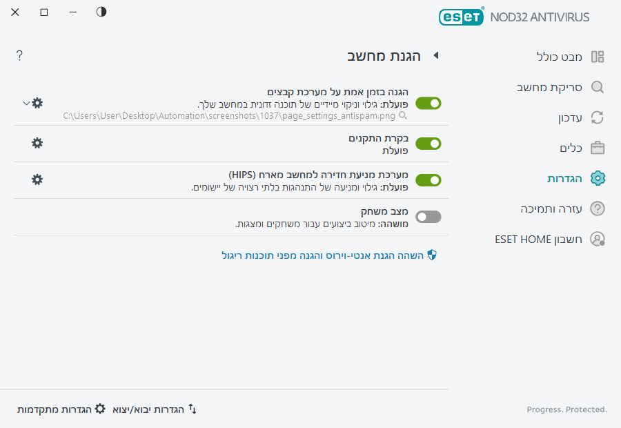Open HIPS settings gear icon
This screenshot has height=428, width=621.
(37, 179)
